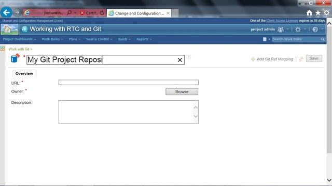
Task: Click the team members people icon
Action: click(281, 29)
